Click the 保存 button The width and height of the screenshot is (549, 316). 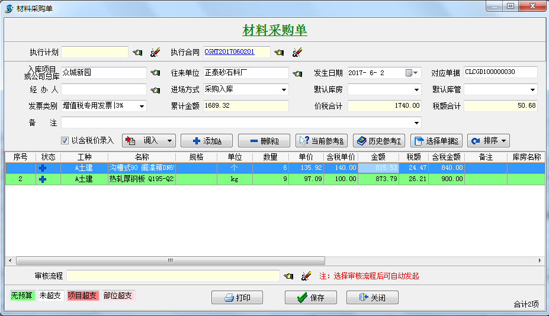click(x=310, y=298)
